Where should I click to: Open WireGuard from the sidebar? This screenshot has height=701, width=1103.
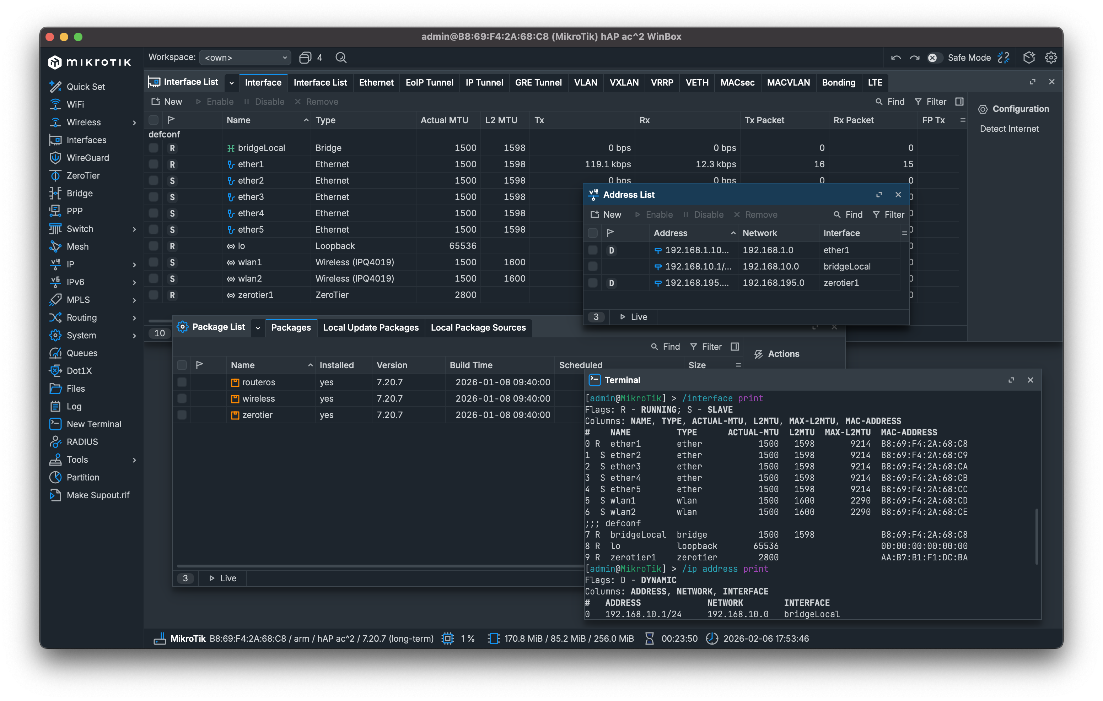point(87,158)
